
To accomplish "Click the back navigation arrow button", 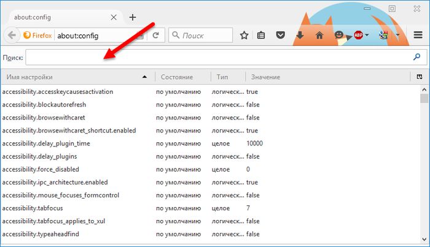I will 12,35.
